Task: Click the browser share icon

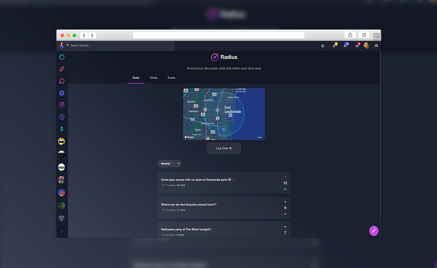Action: 350,35
